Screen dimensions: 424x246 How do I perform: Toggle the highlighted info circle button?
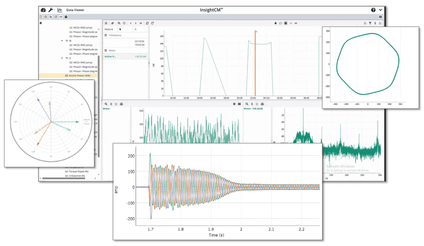click(285, 23)
